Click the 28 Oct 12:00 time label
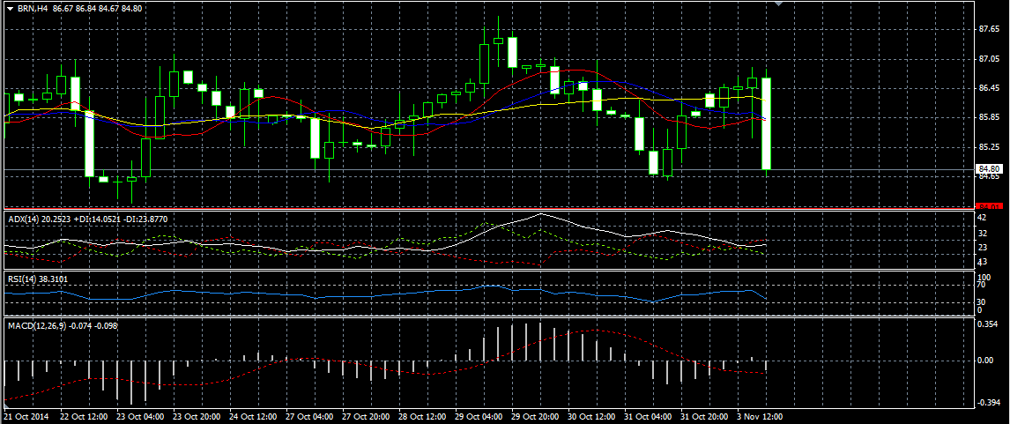1010x424 pixels. point(422,416)
